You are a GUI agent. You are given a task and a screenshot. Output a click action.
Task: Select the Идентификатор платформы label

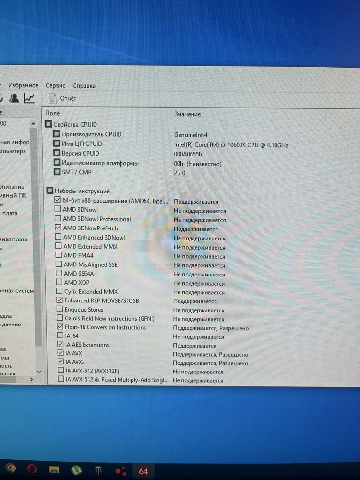coord(100,163)
